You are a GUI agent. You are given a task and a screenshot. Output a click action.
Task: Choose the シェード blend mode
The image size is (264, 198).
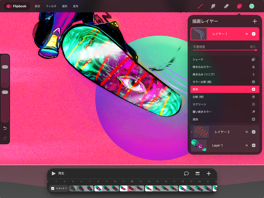coord(225,59)
